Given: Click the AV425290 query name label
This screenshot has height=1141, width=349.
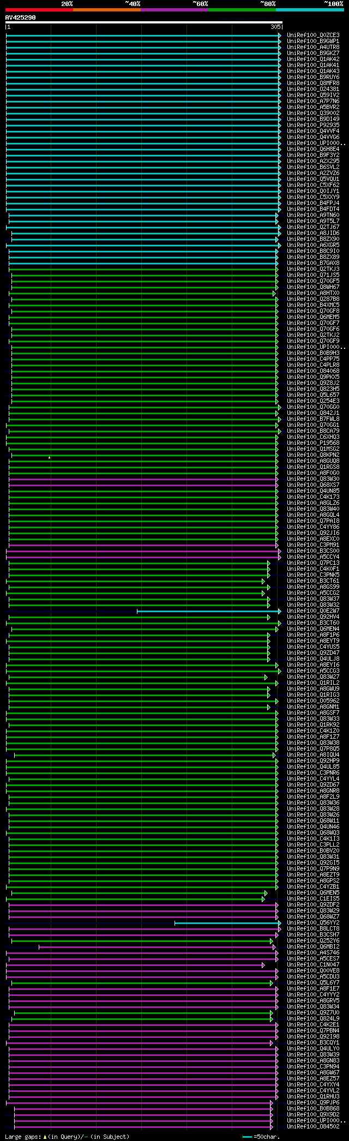Looking at the screenshot, I should point(21,17).
